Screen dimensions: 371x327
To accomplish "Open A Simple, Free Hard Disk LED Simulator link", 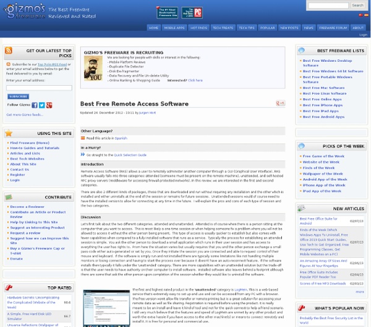I will (x=29, y=316).
